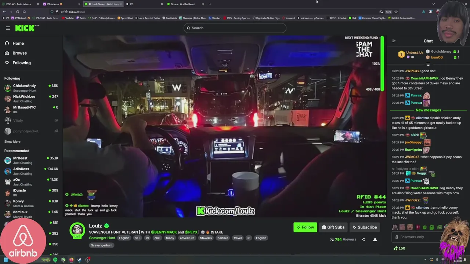Switch to IP2.CHAT browser tab
Screen dimensions: 470x264
[x=21, y=4]
